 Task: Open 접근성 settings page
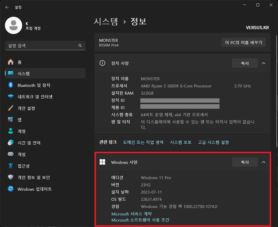[x=45, y=166]
